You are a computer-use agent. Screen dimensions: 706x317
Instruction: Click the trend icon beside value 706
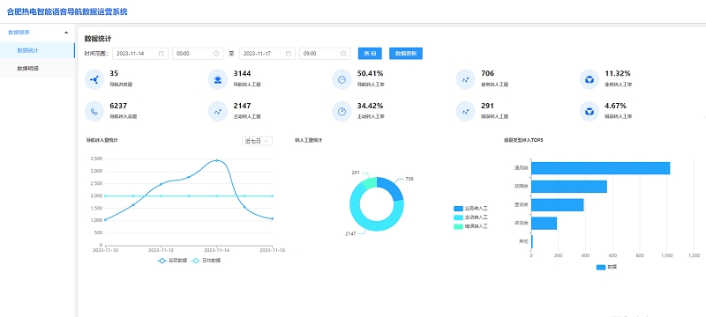(466, 80)
